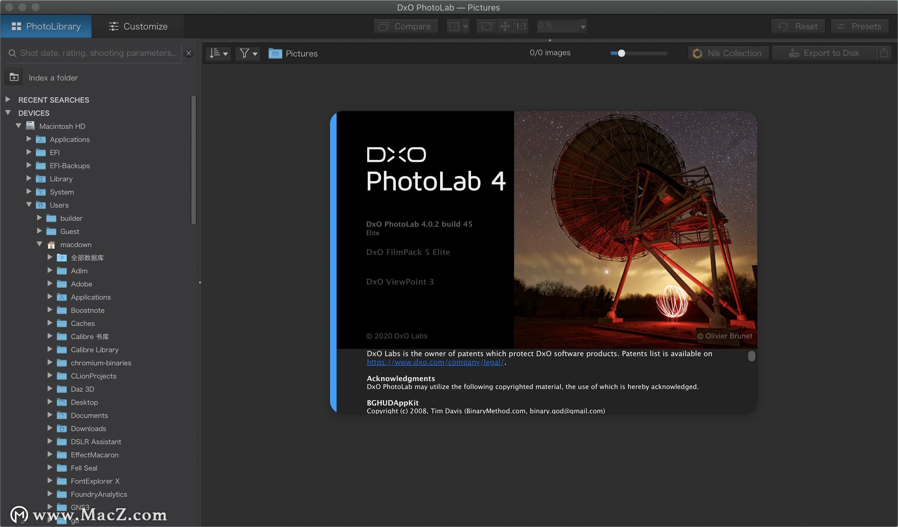Click Export to Disk

pyautogui.click(x=824, y=53)
